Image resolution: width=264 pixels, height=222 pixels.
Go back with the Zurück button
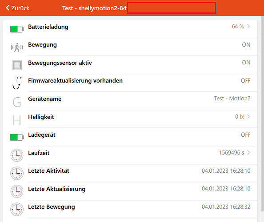(x=17, y=8)
